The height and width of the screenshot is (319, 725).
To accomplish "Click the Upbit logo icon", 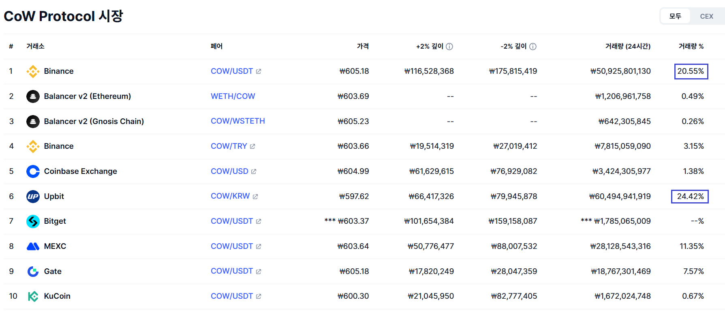I will (33, 197).
